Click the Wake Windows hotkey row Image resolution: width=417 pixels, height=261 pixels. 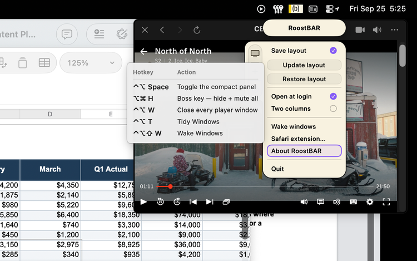click(x=196, y=134)
